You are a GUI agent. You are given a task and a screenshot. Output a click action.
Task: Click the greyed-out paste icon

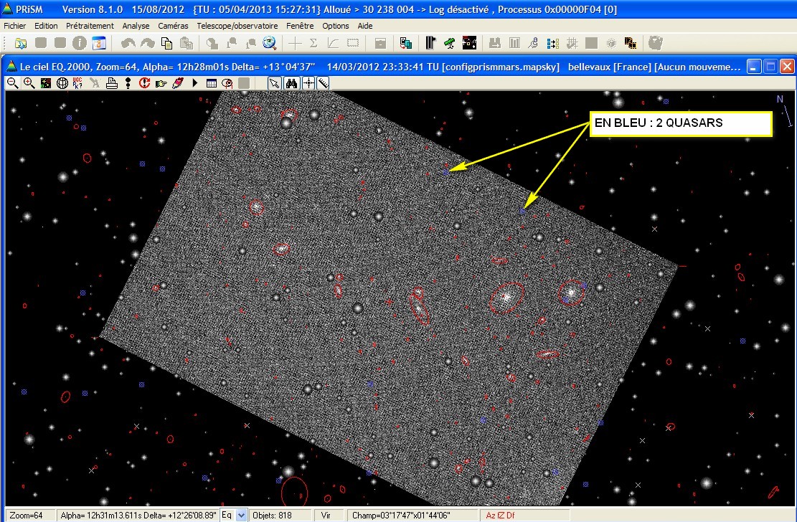187,43
